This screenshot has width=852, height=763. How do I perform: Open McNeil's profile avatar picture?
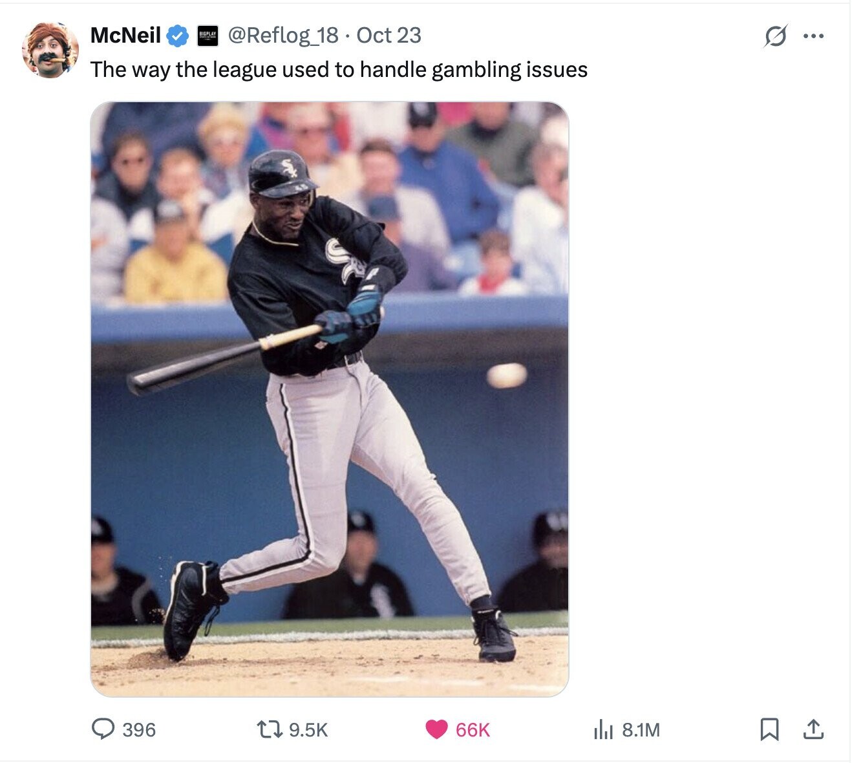tap(50, 50)
